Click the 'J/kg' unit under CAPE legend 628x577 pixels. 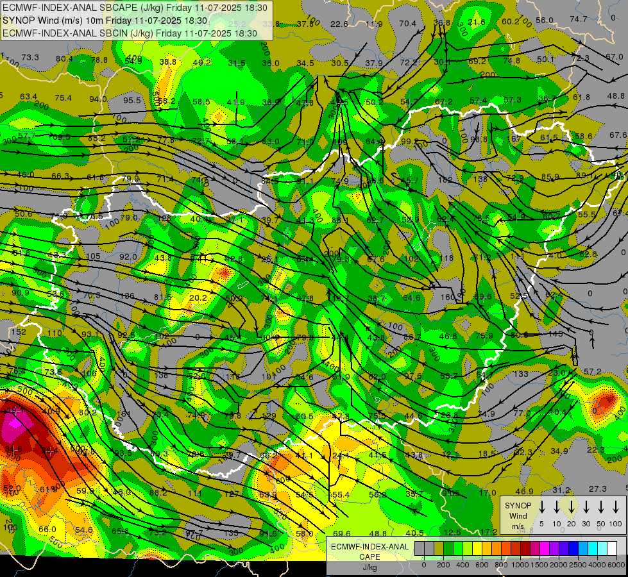point(369,567)
